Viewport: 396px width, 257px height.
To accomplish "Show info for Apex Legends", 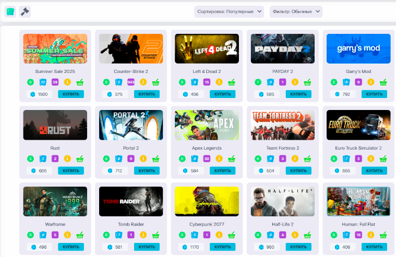I will point(219,158).
